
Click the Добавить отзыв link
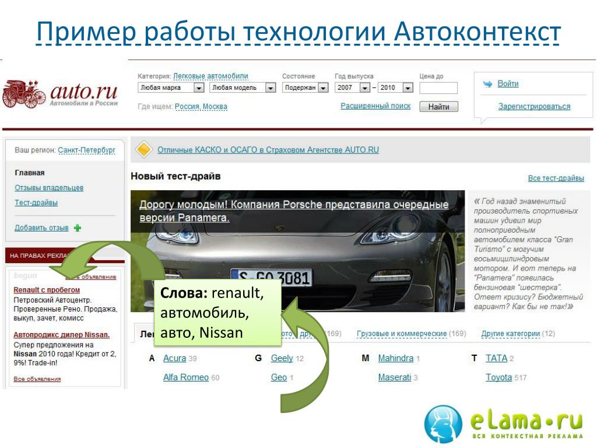(41, 228)
